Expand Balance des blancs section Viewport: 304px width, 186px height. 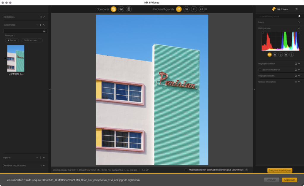tap(299, 69)
